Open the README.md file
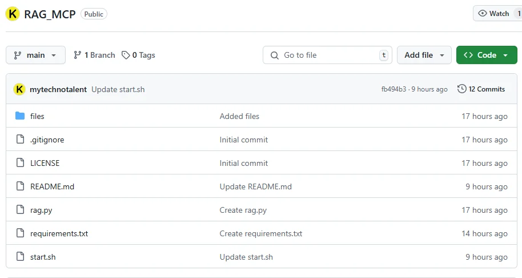522x278 pixels. click(53, 186)
